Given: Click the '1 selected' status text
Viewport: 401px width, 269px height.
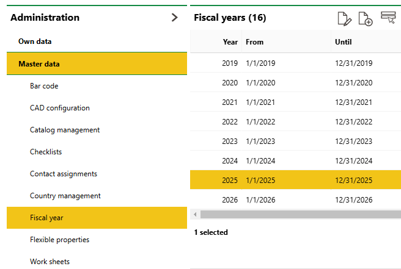Looking at the screenshot, I should click(211, 232).
